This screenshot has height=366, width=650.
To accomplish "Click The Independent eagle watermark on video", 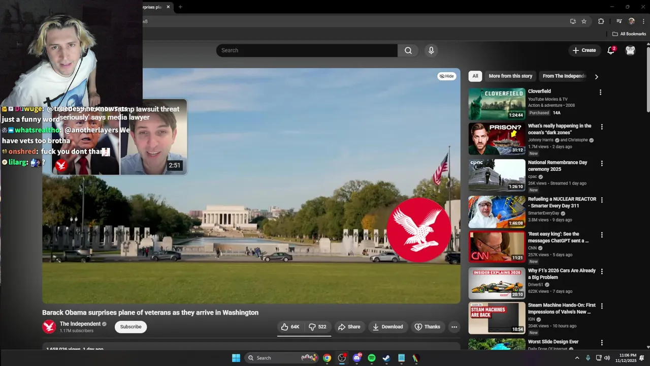I will (419, 230).
